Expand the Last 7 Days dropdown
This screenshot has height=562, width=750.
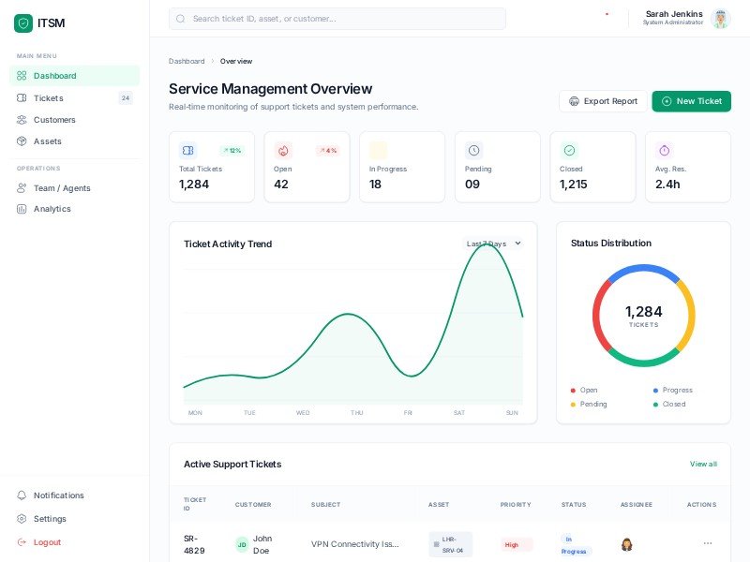[494, 244]
